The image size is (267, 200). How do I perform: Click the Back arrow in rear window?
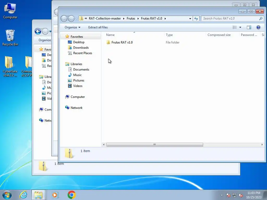pos(38,31)
